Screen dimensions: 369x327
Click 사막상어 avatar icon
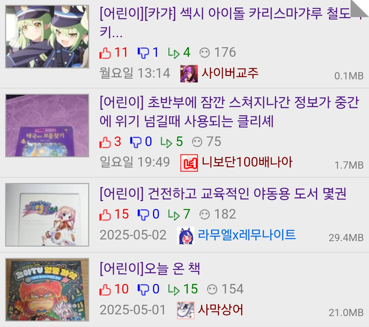(x=186, y=310)
